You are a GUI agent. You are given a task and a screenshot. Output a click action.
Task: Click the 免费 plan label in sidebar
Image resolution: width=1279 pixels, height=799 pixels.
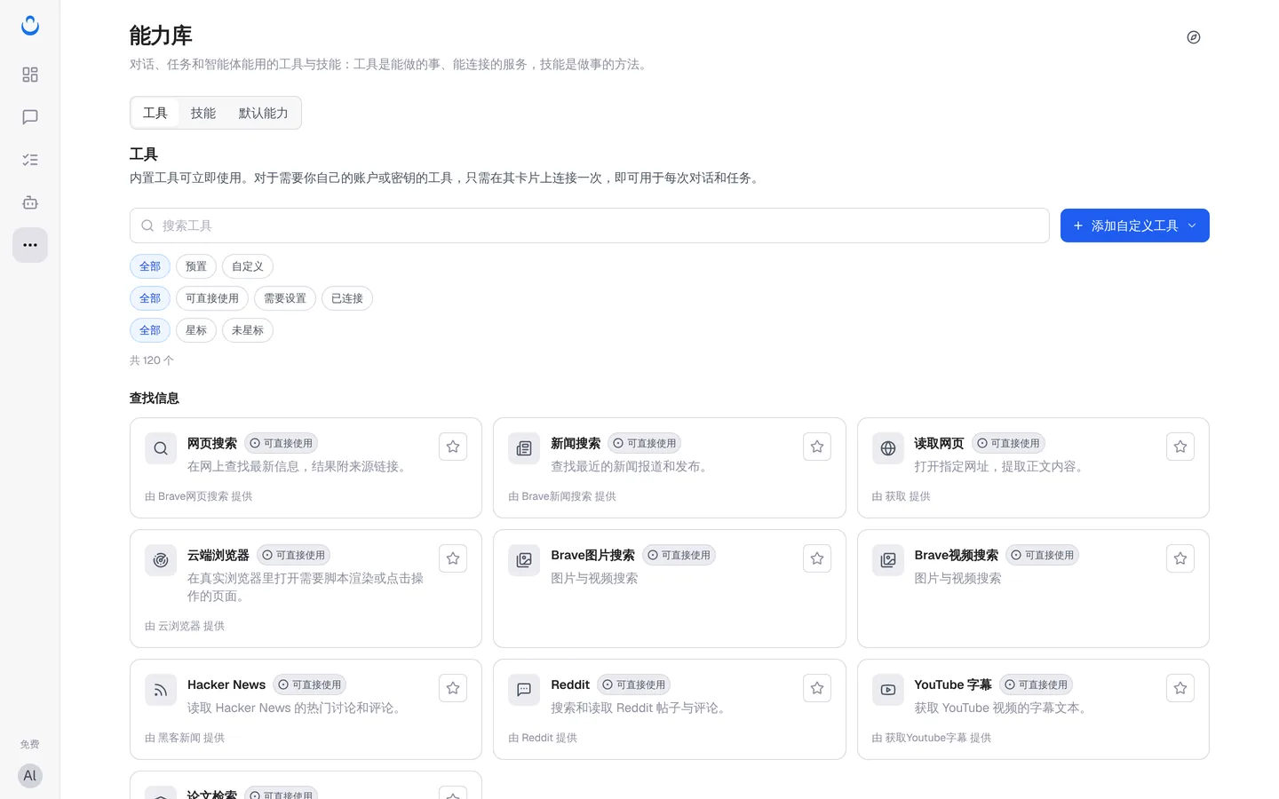(30, 745)
